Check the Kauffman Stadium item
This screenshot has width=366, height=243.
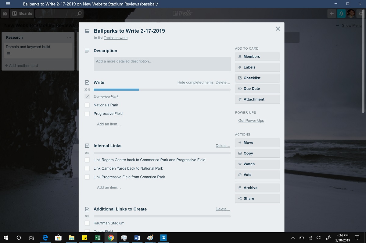click(x=87, y=223)
